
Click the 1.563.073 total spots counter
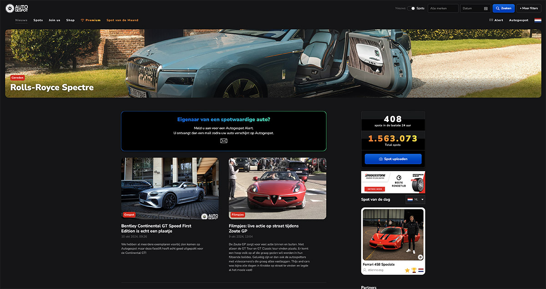pos(393,141)
